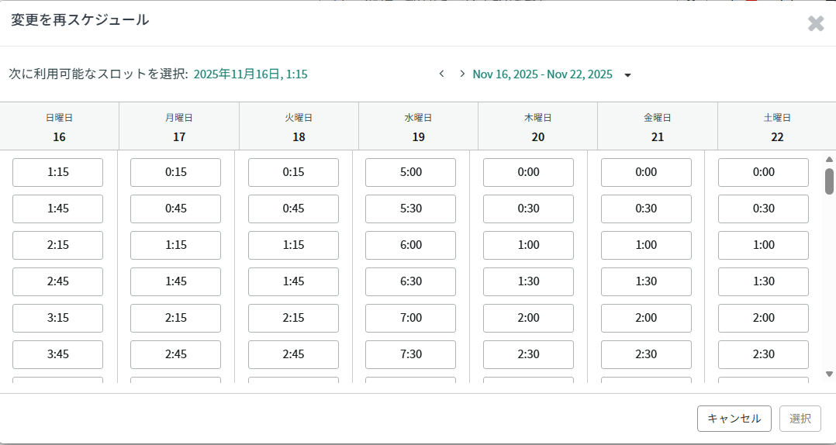The image size is (836, 445).
Task: Click the next available slot link 2025年11月16日, 1:15
Action: pyautogui.click(x=250, y=74)
